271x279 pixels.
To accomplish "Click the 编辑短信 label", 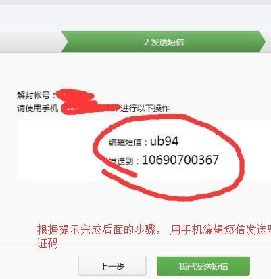I will [125, 142].
